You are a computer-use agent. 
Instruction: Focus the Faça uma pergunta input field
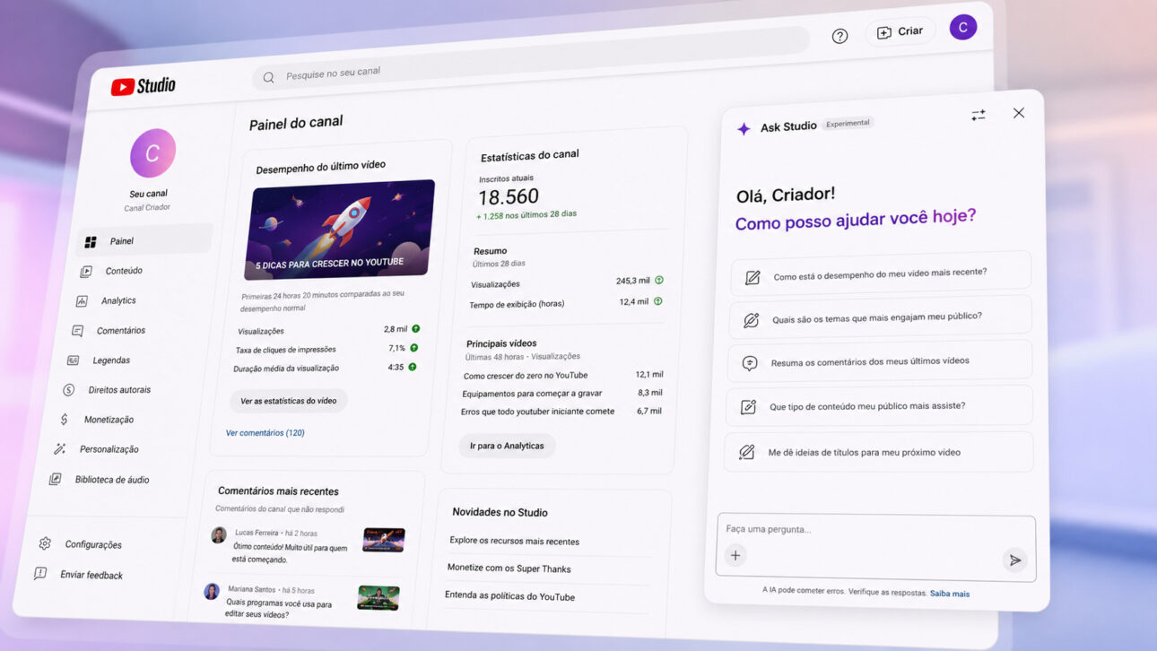point(876,548)
